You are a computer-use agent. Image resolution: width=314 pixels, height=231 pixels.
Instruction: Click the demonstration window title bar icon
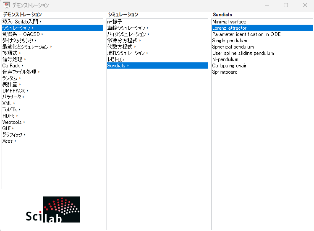click(x=7, y=5)
